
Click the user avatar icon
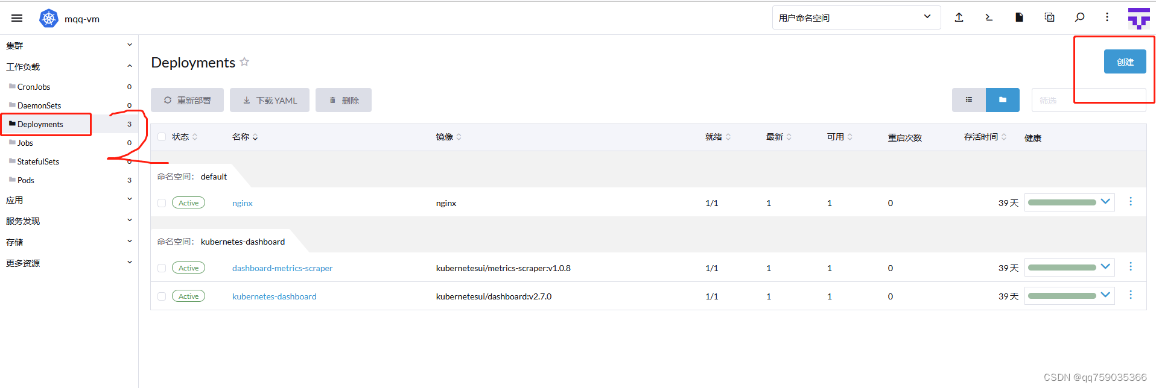(x=1139, y=19)
